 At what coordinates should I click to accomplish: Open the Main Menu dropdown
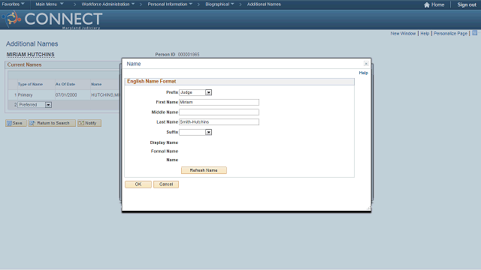pyautogui.click(x=50, y=4)
